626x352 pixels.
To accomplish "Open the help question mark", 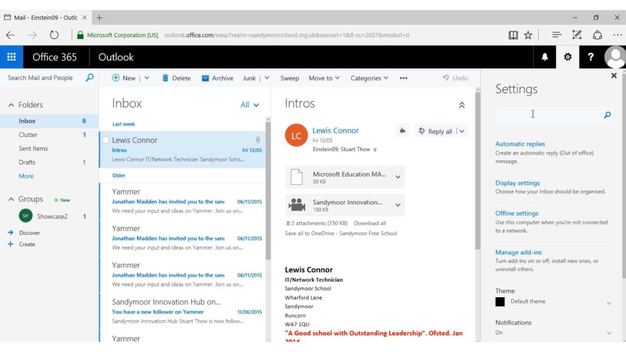I will point(590,57).
